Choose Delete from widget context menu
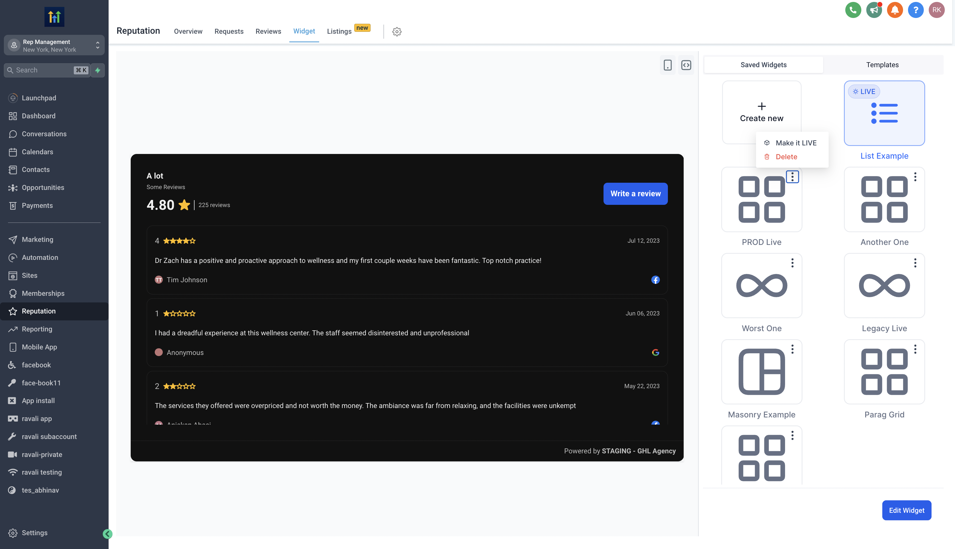 point(792,157)
